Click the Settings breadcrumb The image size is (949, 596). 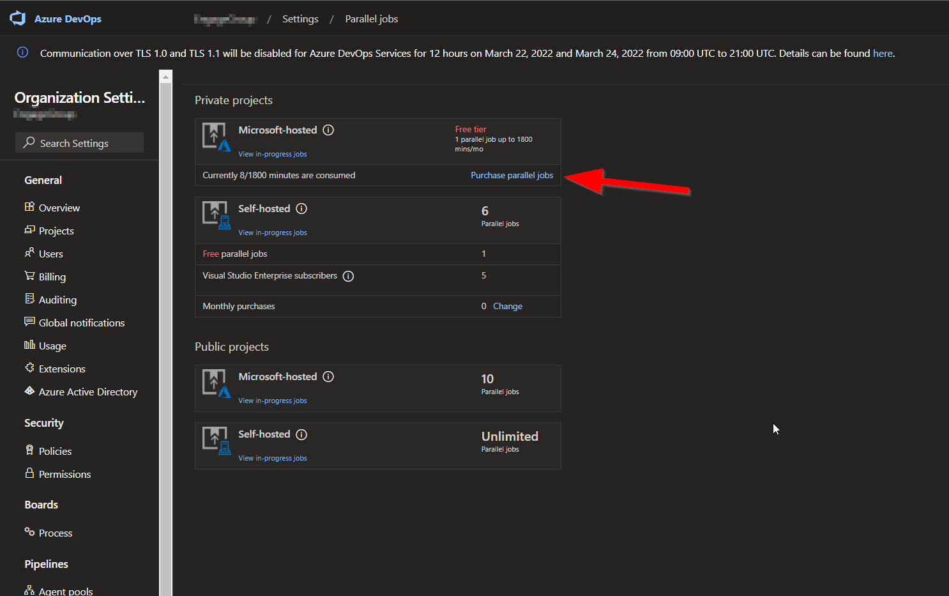(300, 19)
